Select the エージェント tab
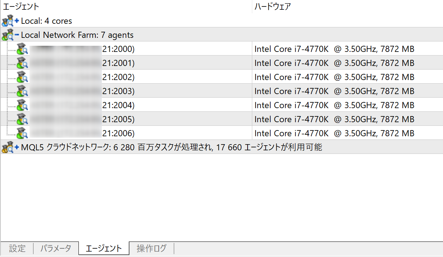 coord(104,248)
